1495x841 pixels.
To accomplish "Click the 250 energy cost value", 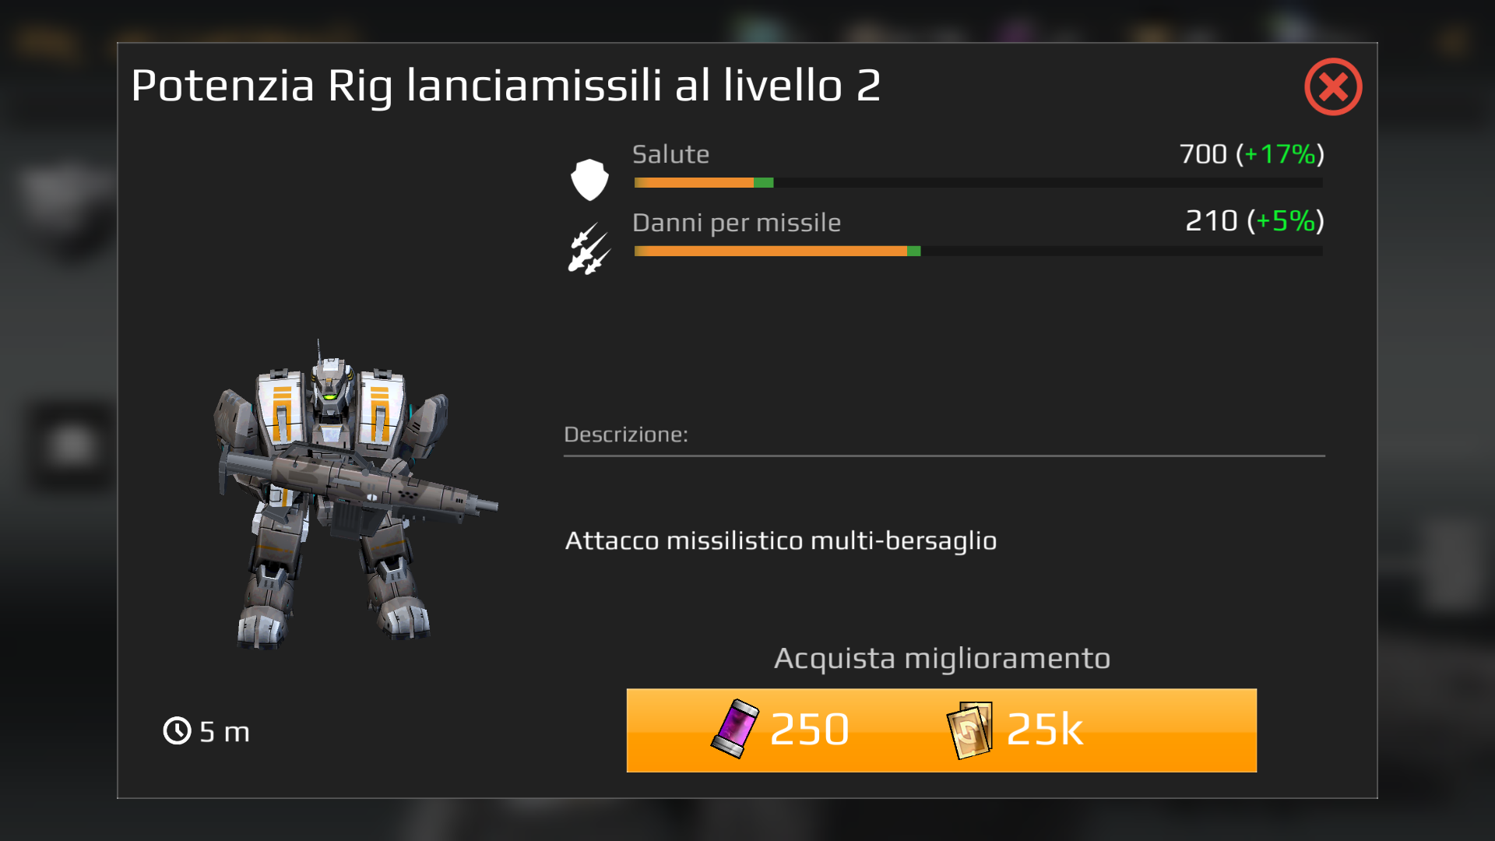I will (810, 730).
